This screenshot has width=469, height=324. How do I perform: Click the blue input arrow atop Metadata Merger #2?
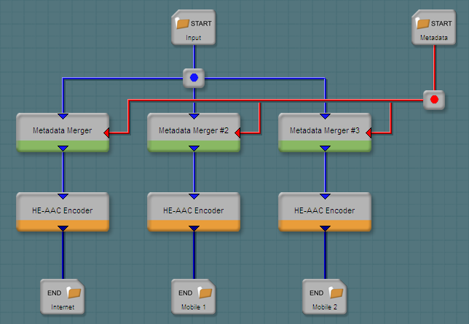194,116
